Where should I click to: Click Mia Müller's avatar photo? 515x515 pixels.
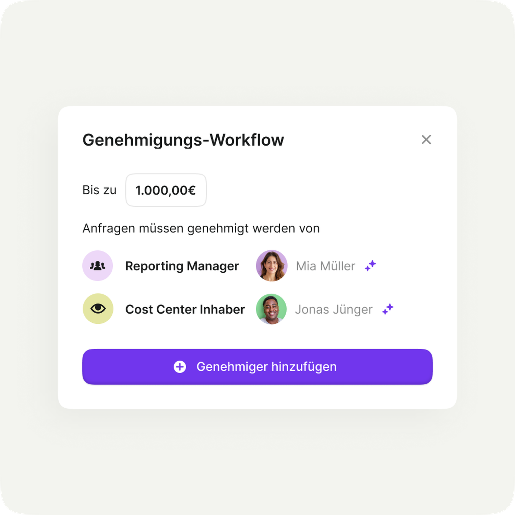click(x=271, y=265)
